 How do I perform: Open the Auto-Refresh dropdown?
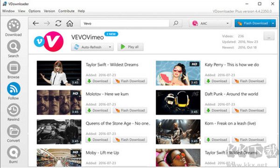92,47
